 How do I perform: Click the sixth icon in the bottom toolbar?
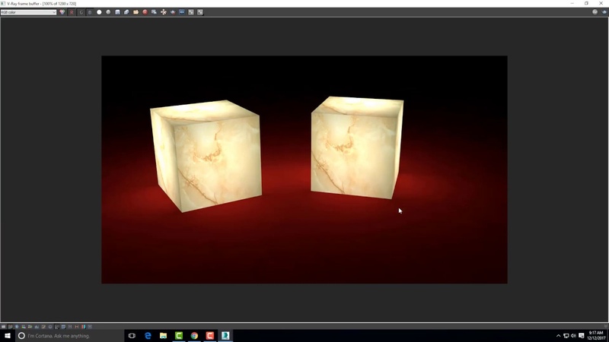click(37, 327)
